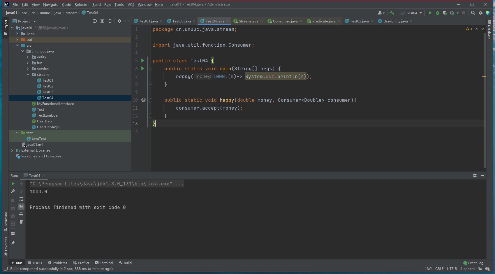Open IDE settings gear in the top toolbar
Viewport: 495px width, 274px height.
pos(481,13)
